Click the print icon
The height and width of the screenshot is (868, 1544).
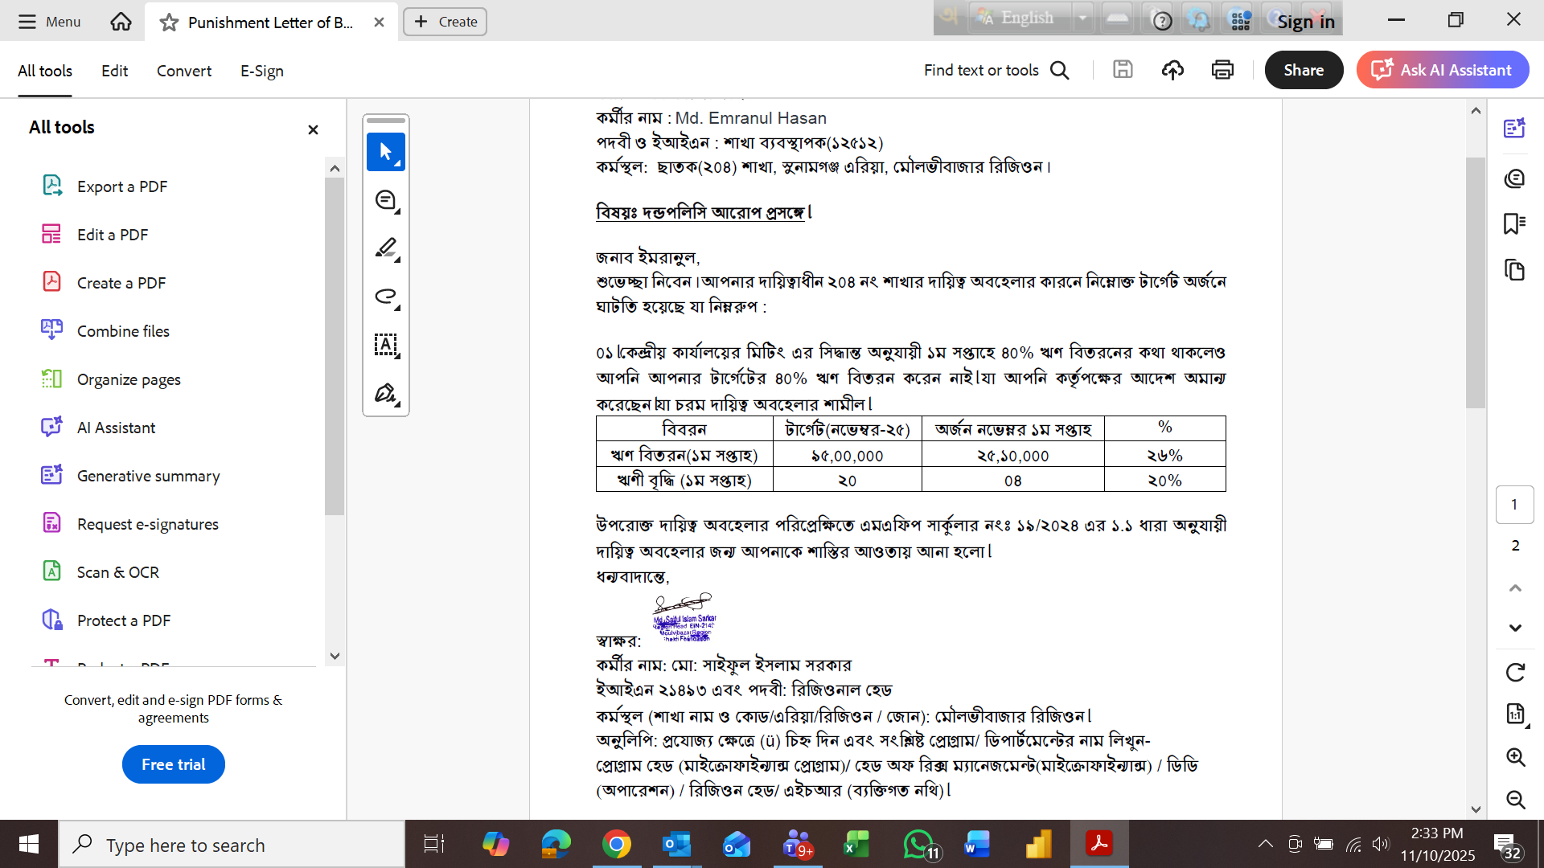pos(1222,70)
